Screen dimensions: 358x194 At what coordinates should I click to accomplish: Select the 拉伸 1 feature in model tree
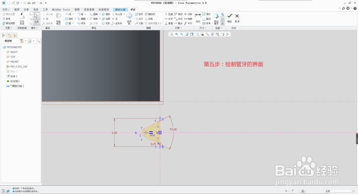point(12,76)
